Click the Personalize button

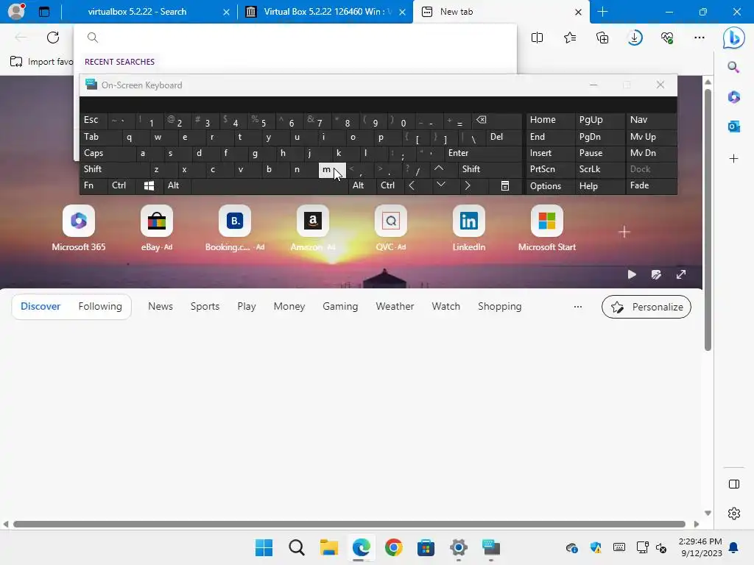point(646,307)
